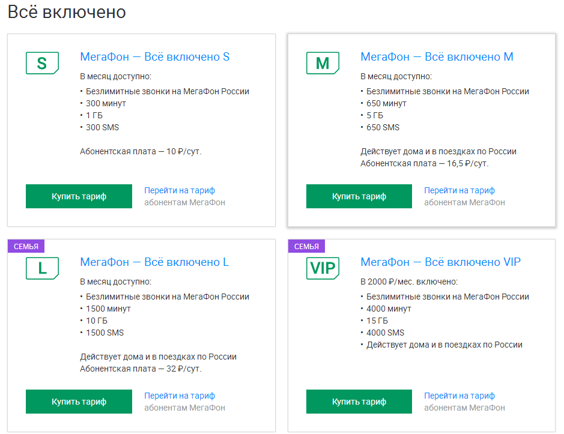
Task: Open the МегаФон — Всё включено S link
Action: coord(155,57)
